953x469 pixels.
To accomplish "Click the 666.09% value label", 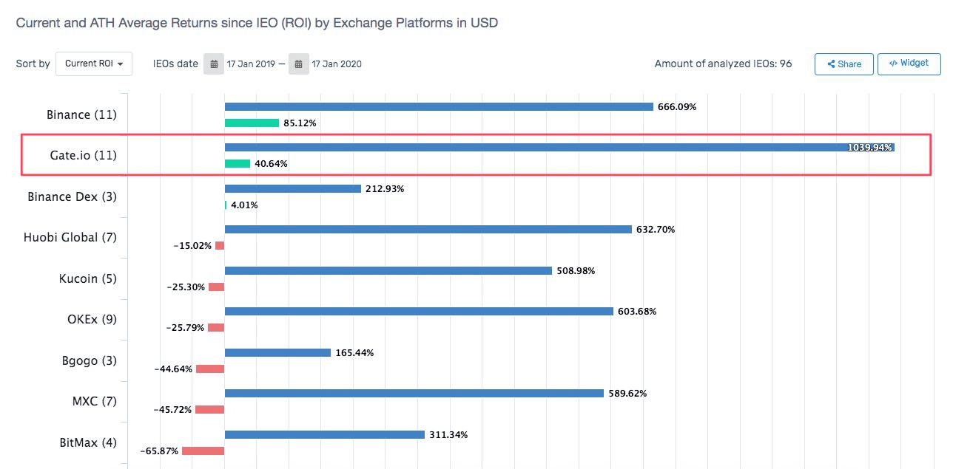I will 677,107.
